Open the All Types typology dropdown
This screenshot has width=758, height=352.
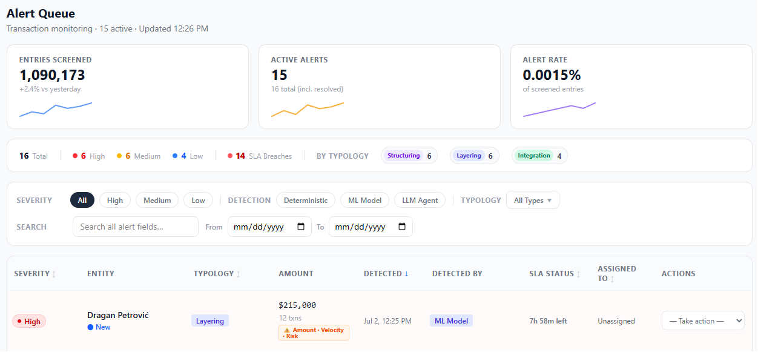pos(533,200)
